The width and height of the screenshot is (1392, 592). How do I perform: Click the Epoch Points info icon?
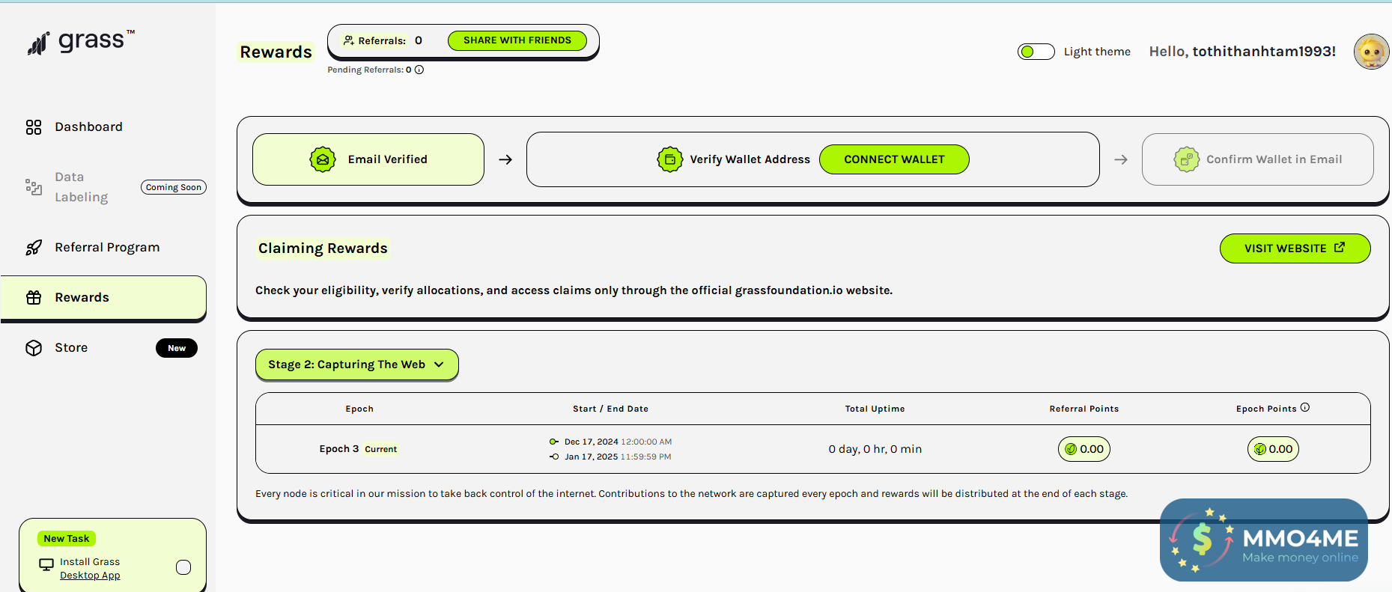tap(1305, 408)
